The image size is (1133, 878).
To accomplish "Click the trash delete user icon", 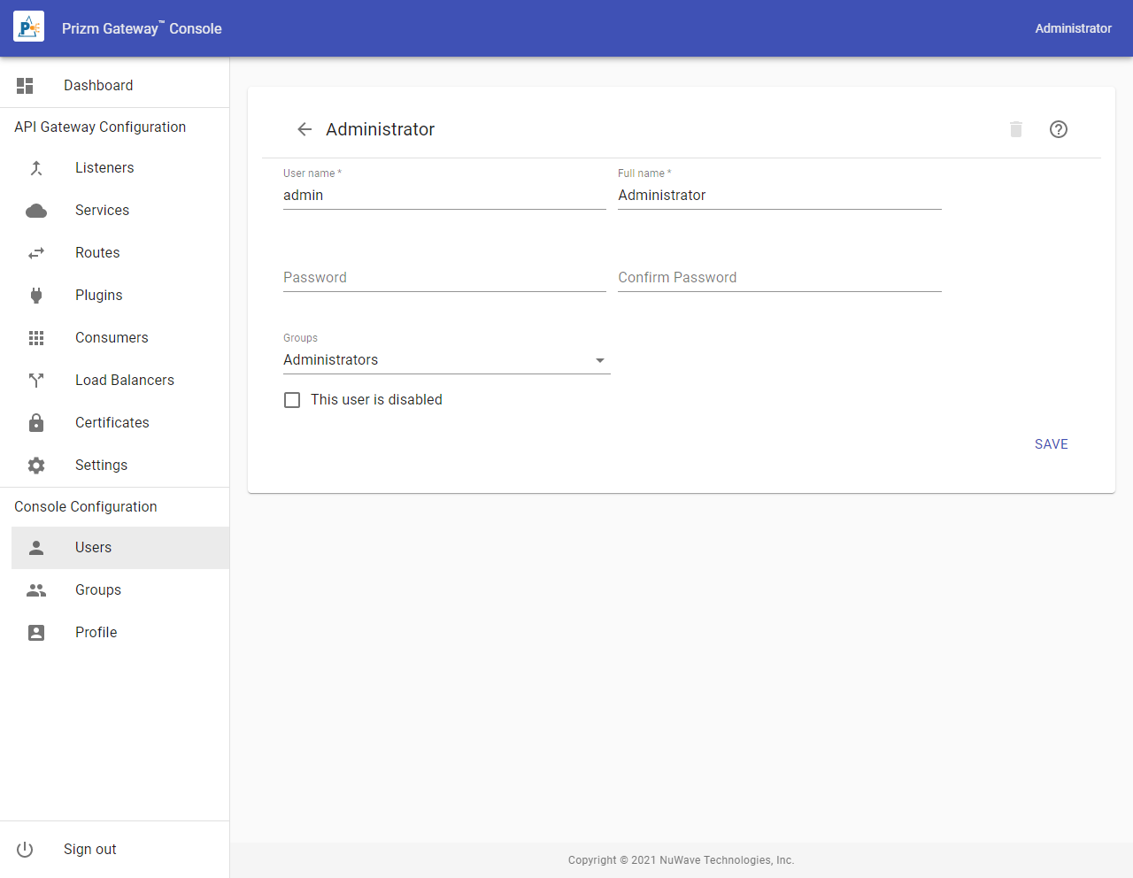I will tap(1016, 129).
